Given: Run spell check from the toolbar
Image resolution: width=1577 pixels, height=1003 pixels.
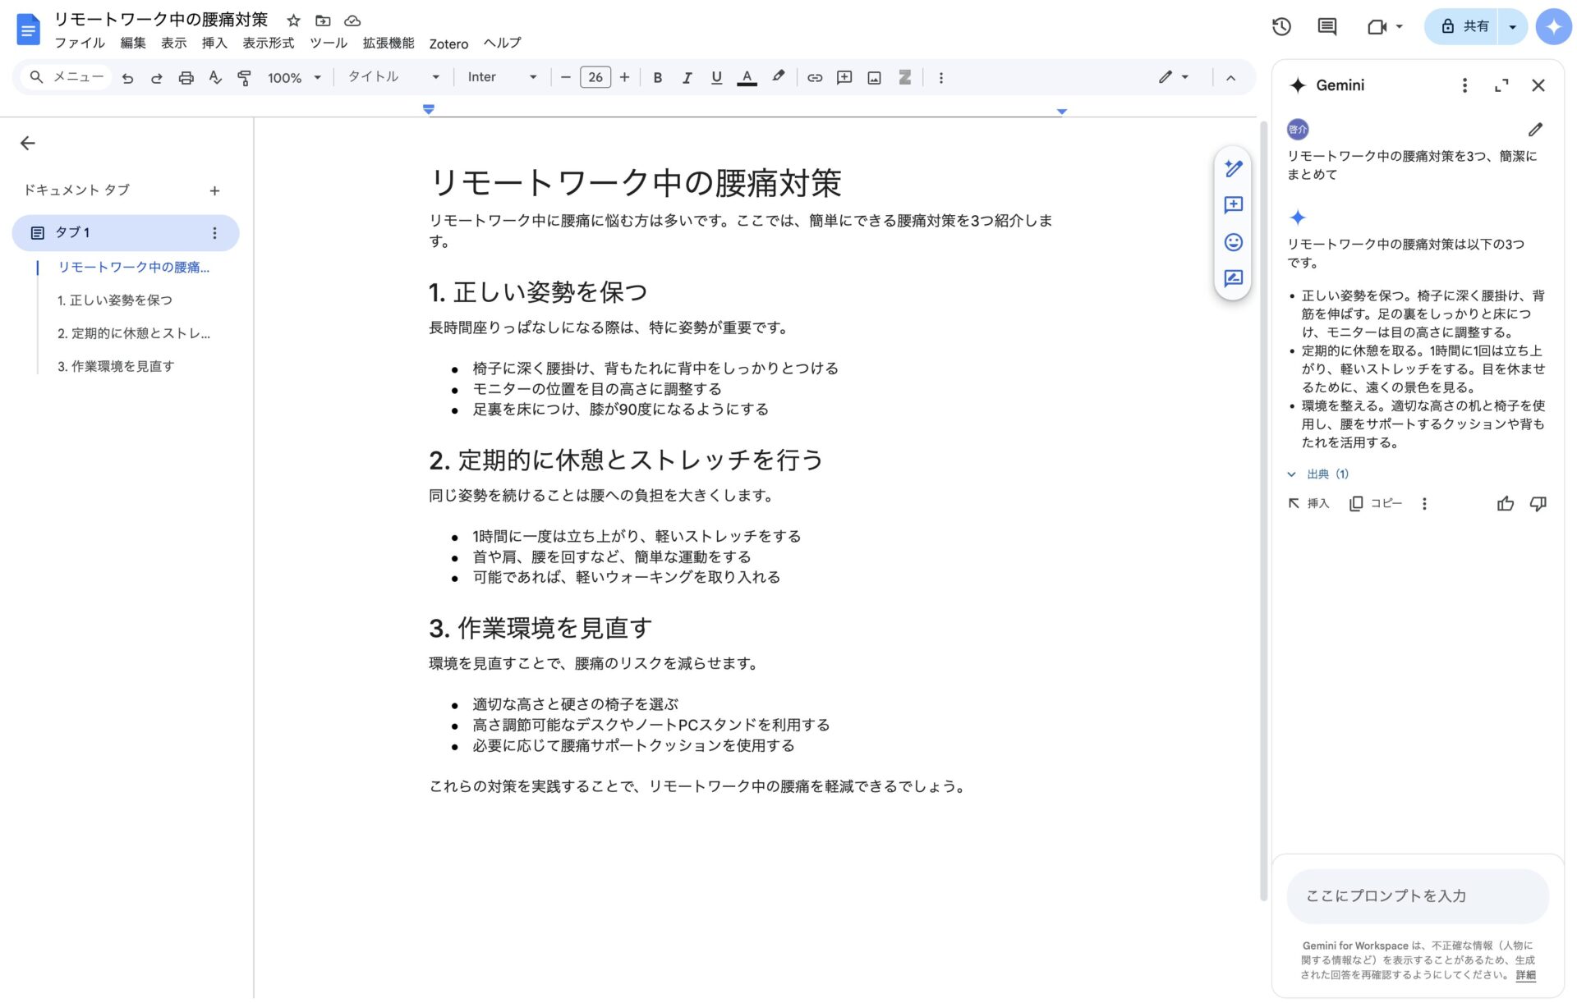Looking at the screenshot, I should click(214, 77).
